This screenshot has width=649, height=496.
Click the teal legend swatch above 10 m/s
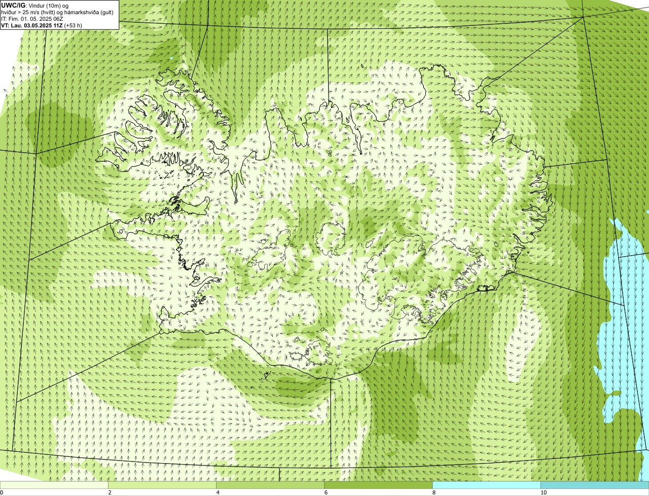[595, 485]
